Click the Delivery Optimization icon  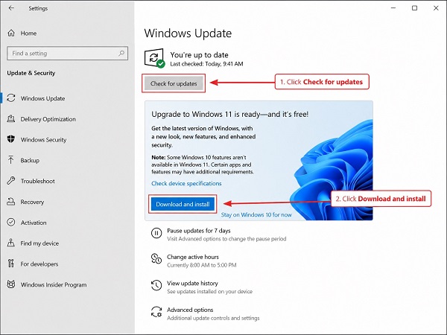[11, 119]
